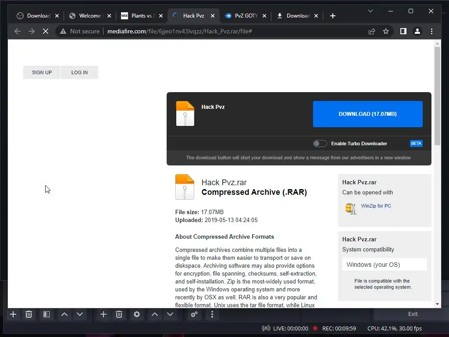
Task: Select the first Download tab with OBS icon
Action: pos(38,16)
